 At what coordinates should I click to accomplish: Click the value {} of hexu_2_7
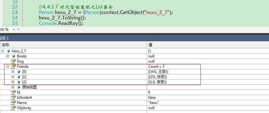coord(150,51)
